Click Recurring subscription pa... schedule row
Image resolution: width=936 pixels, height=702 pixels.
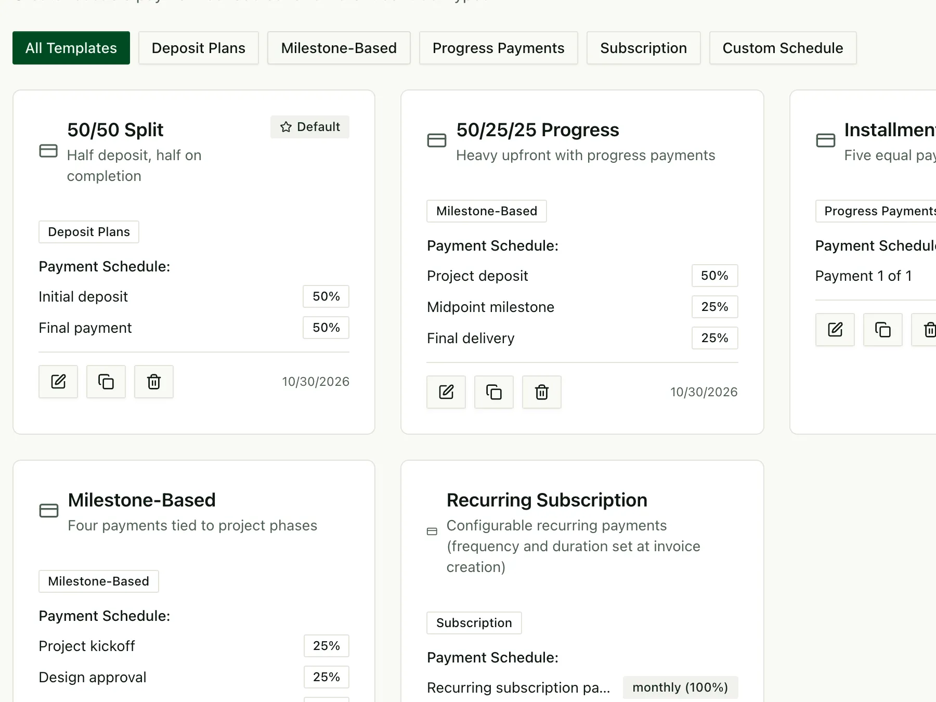tap(582, 687)
